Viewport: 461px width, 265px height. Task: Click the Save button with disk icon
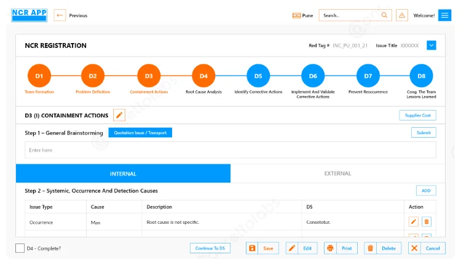(262, 248)
